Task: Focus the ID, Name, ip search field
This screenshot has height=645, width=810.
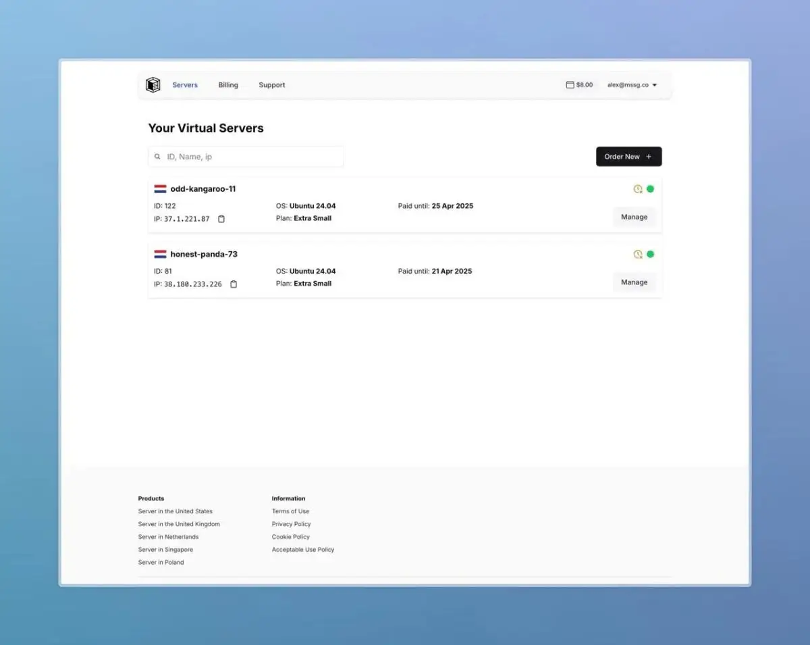Action: pos(250,157)
